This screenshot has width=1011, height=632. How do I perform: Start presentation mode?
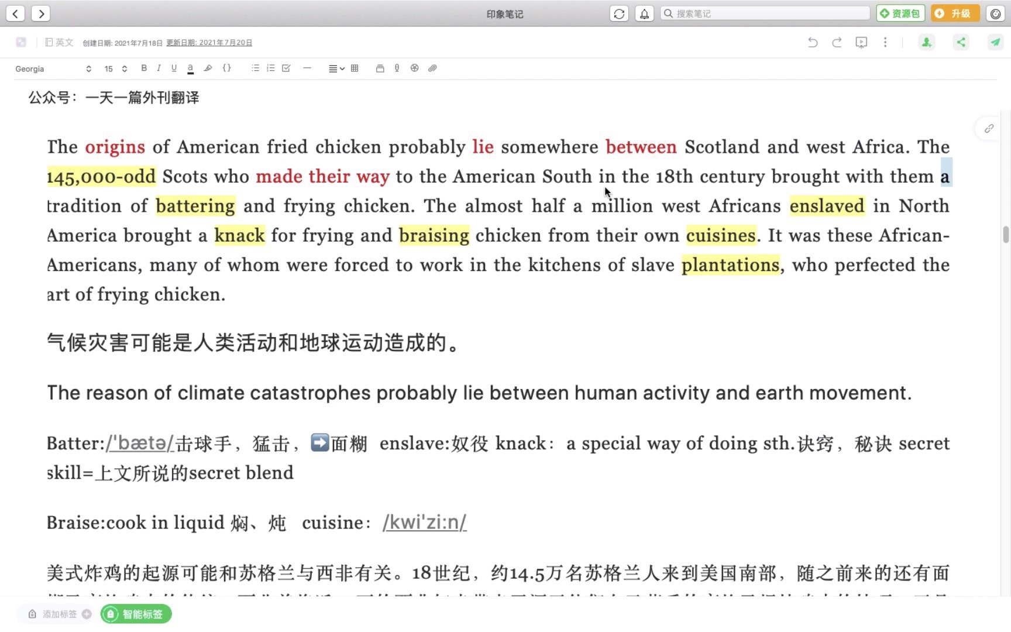[861, 42]
